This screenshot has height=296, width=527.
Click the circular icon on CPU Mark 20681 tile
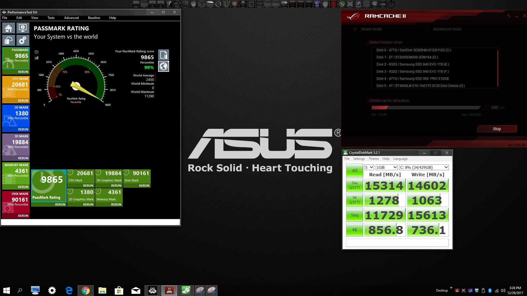click(70, 173)
